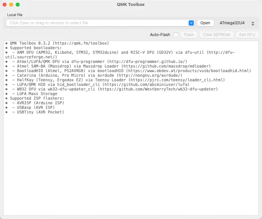
Task: Click the 'util.sourceforge.net/)' wrapped log line
Action: click(x=31, y=57)
